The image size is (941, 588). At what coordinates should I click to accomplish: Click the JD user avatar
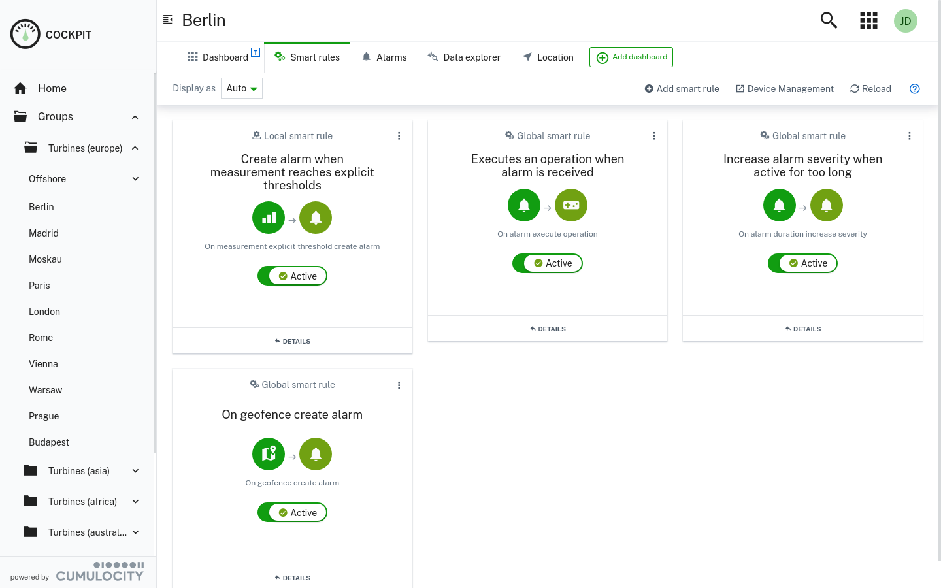[x=906, y=20]
